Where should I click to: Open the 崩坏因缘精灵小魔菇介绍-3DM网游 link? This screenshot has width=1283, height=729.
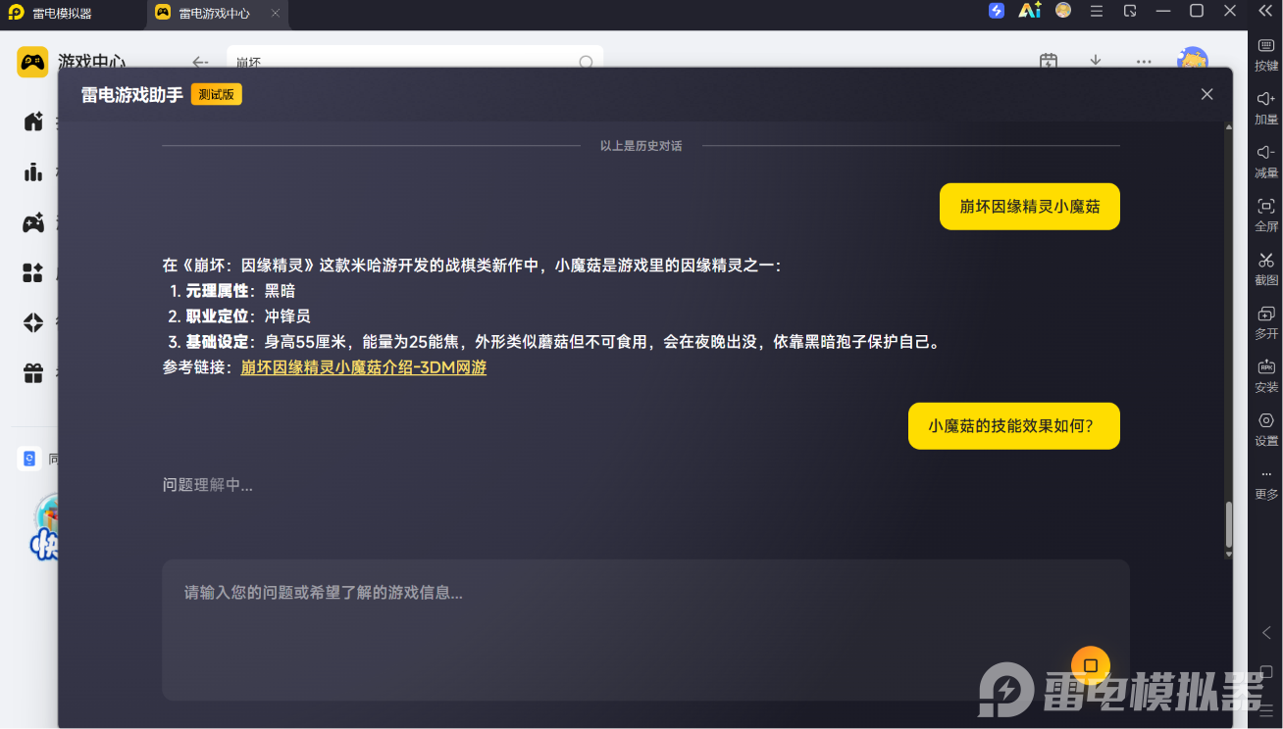click(364, 367)
